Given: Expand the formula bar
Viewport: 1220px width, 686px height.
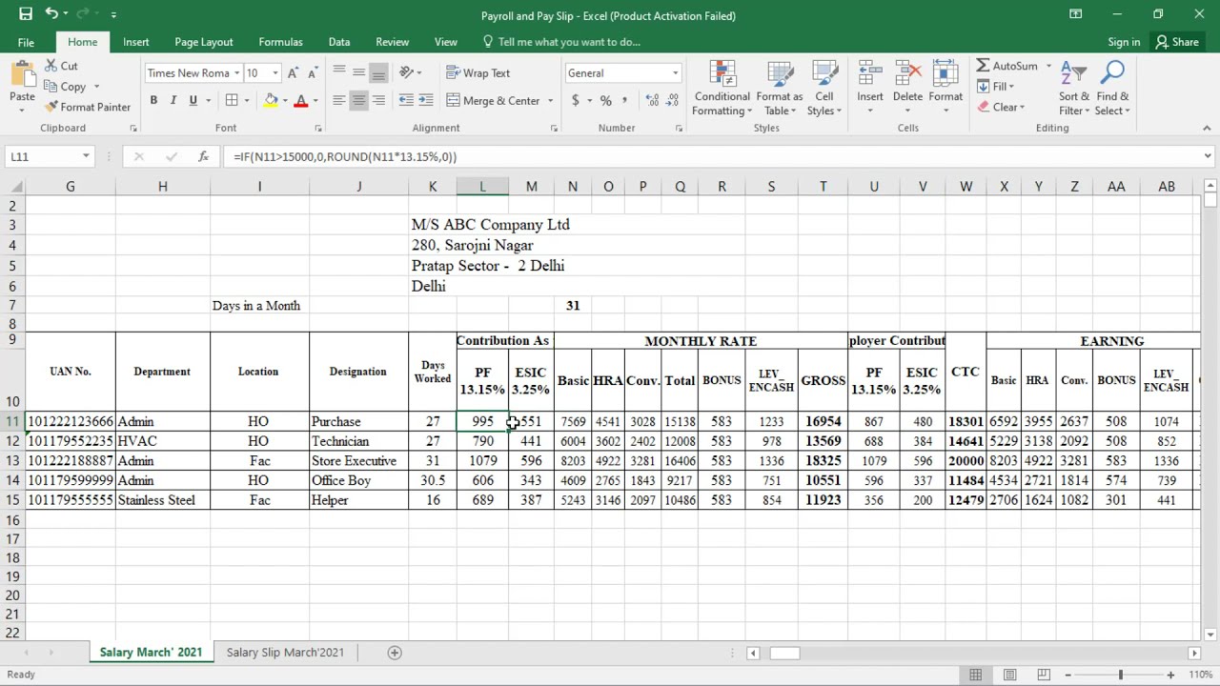Looking at the screenshot, I should [1208, 156].
